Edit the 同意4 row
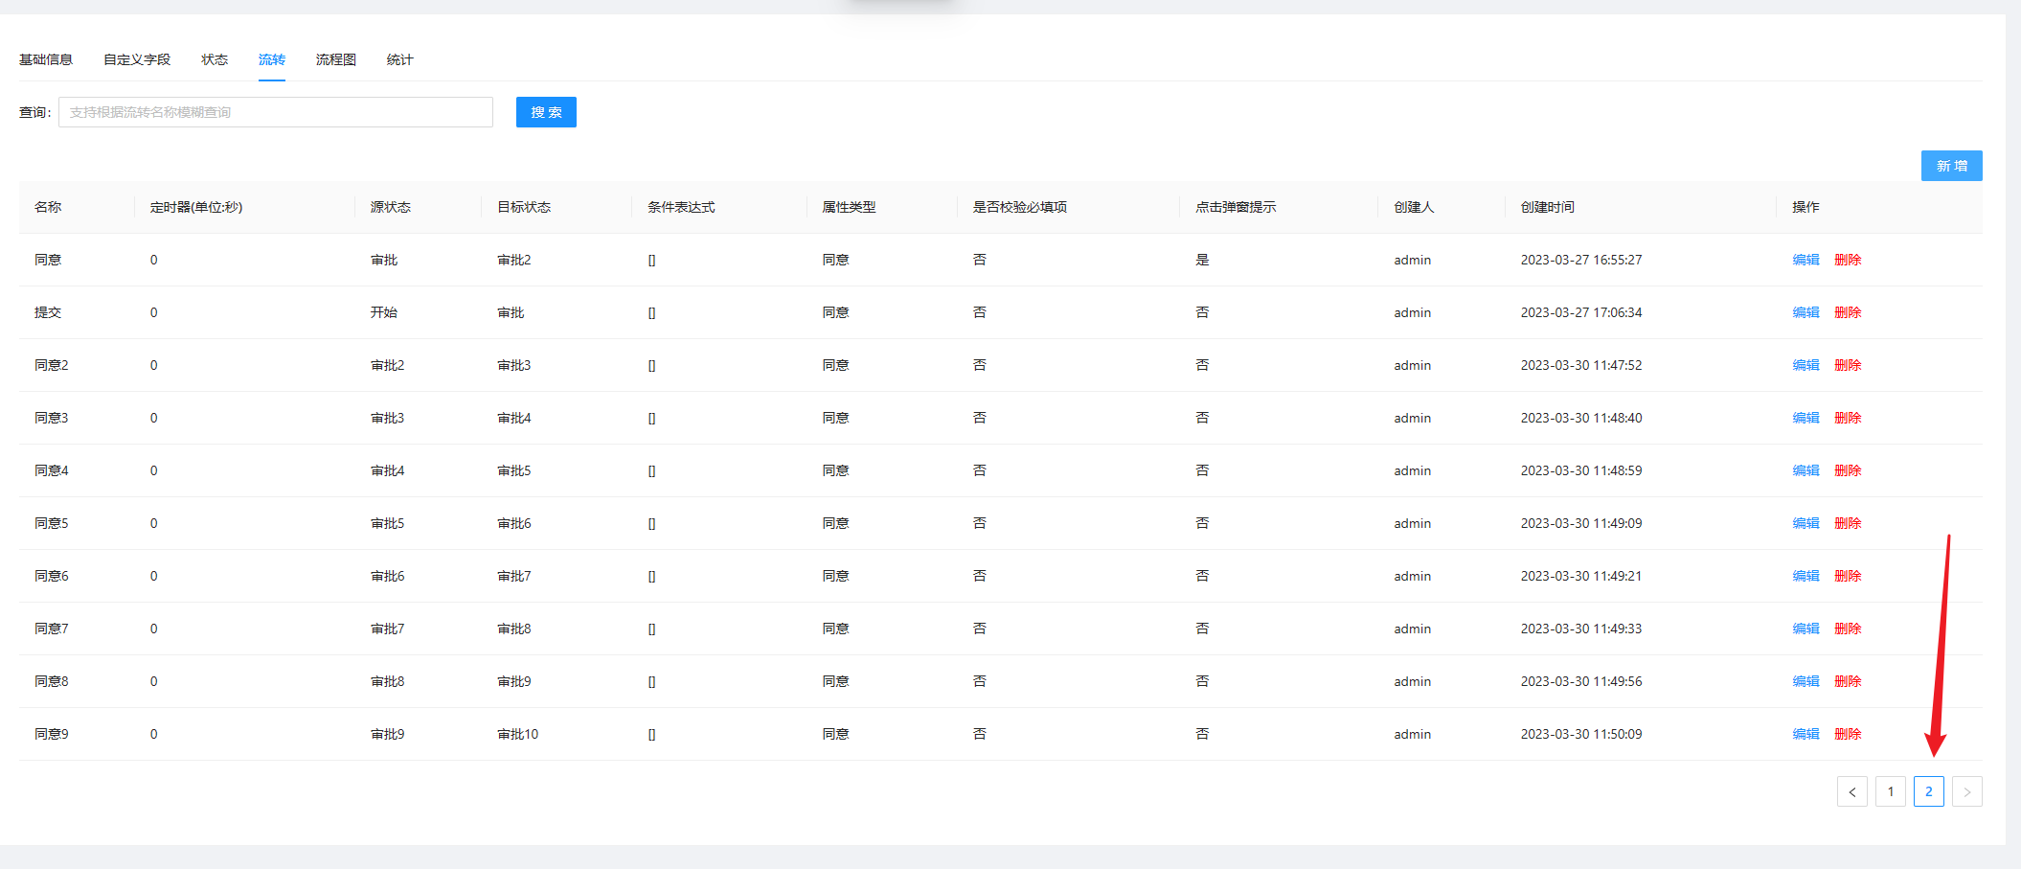 click(x=1805, y=470)
